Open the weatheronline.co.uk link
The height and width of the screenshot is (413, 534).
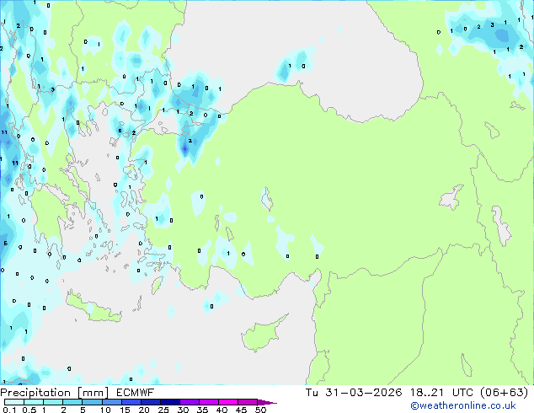463,405
